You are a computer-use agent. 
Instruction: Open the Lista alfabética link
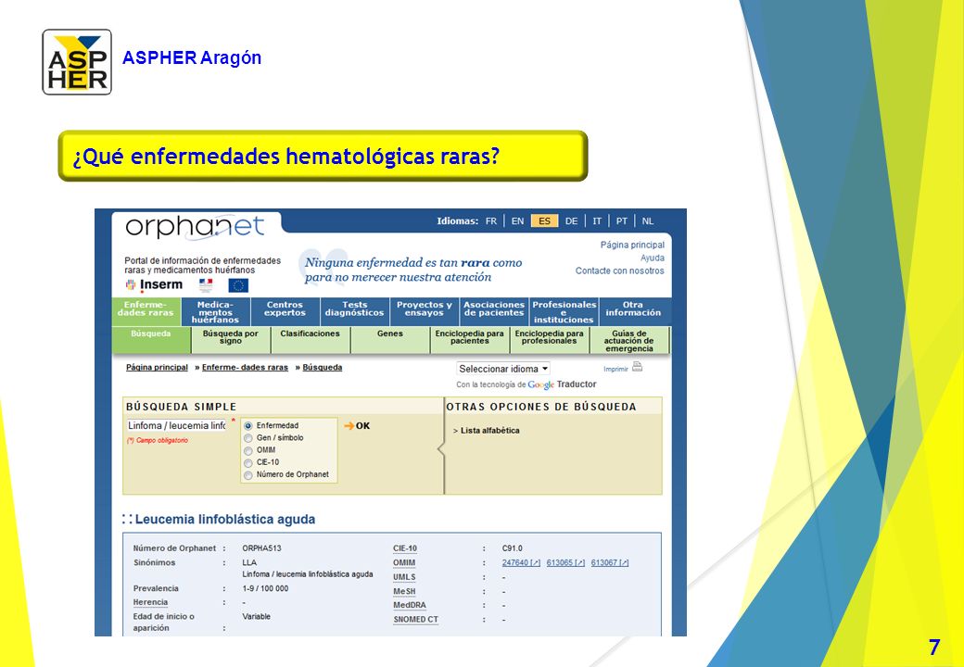(489, 431)
